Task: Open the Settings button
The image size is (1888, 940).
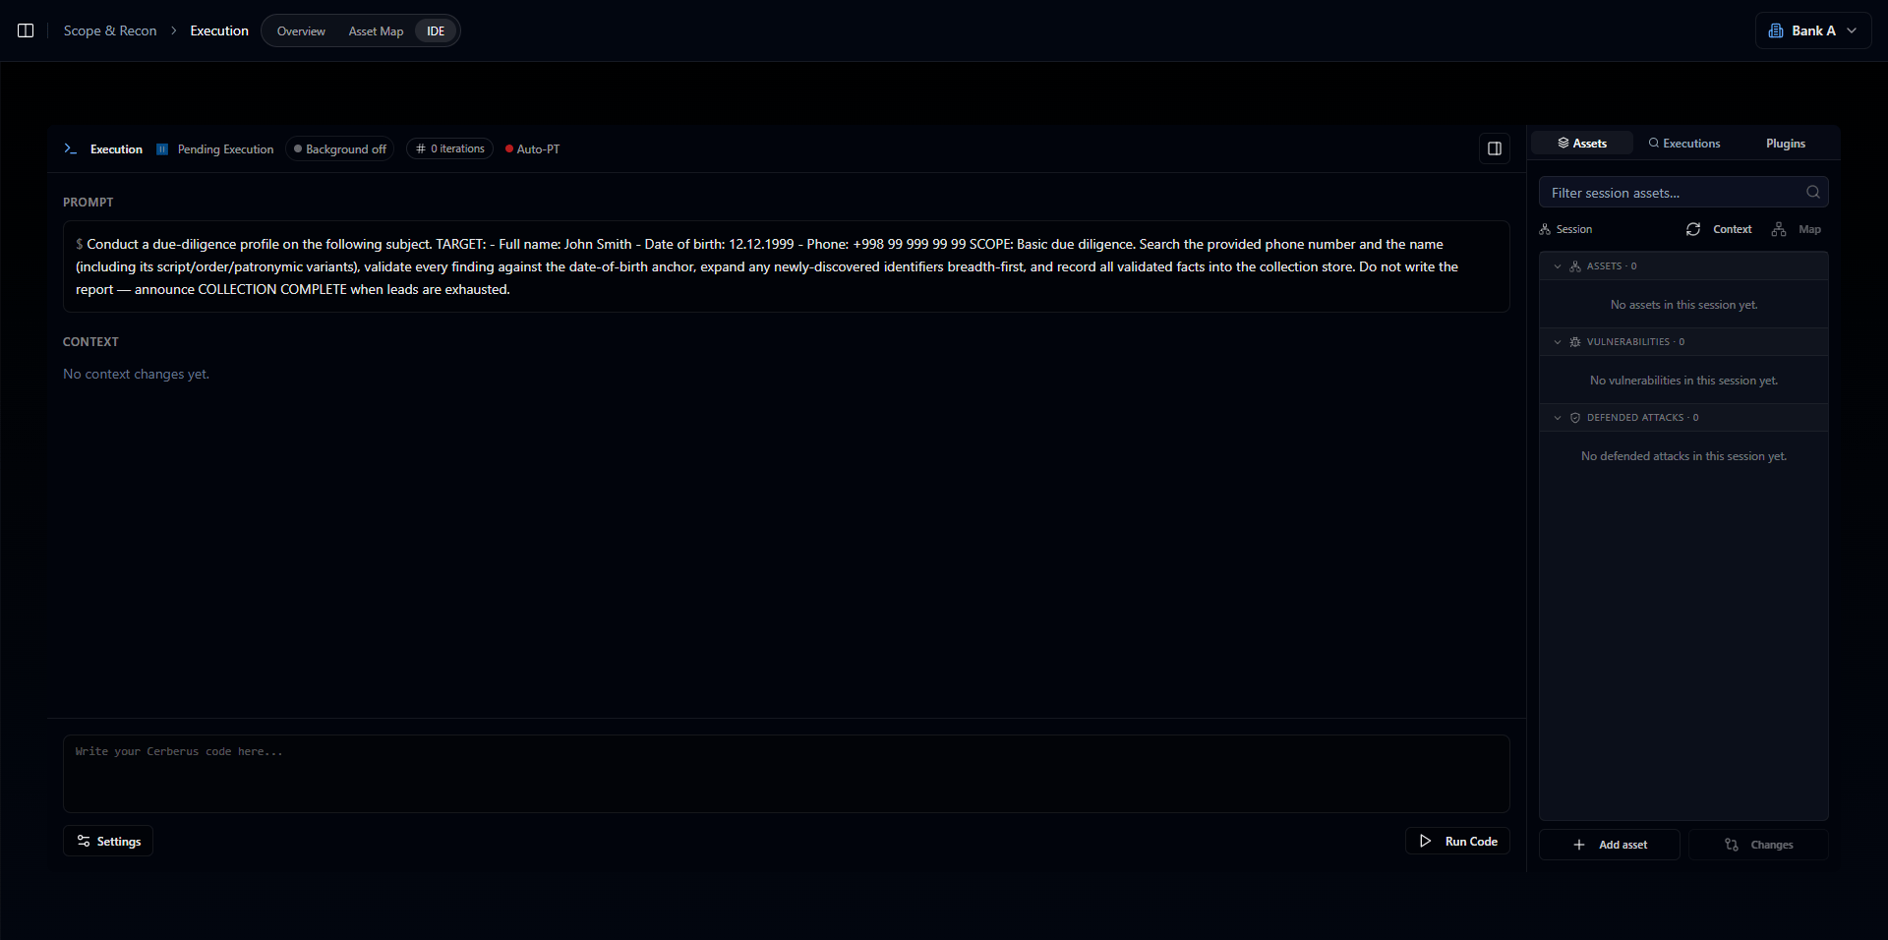Action: point(108,841)
